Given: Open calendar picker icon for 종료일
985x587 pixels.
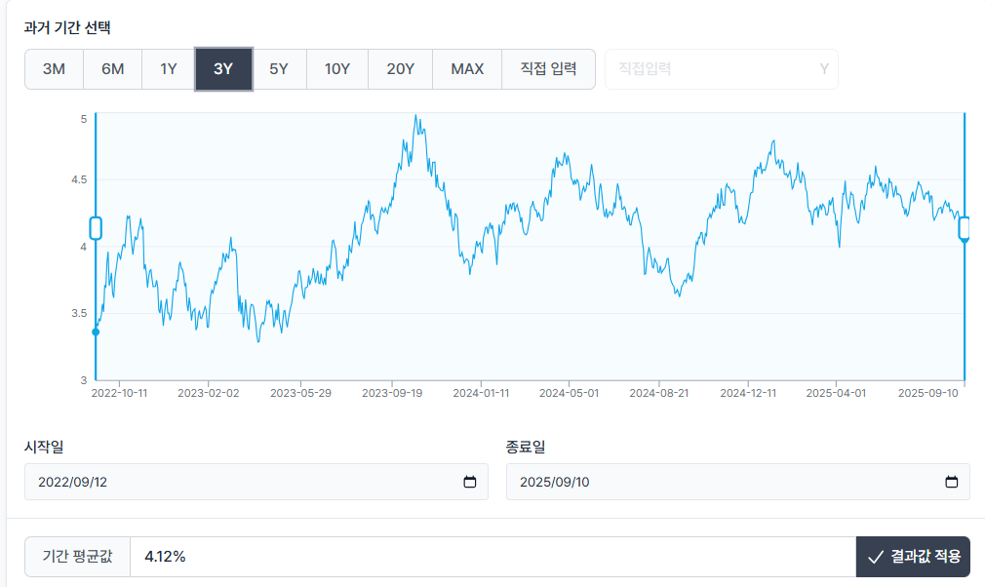Looking at the screenshot, I should pyautogui.click(x=952, y=482).
